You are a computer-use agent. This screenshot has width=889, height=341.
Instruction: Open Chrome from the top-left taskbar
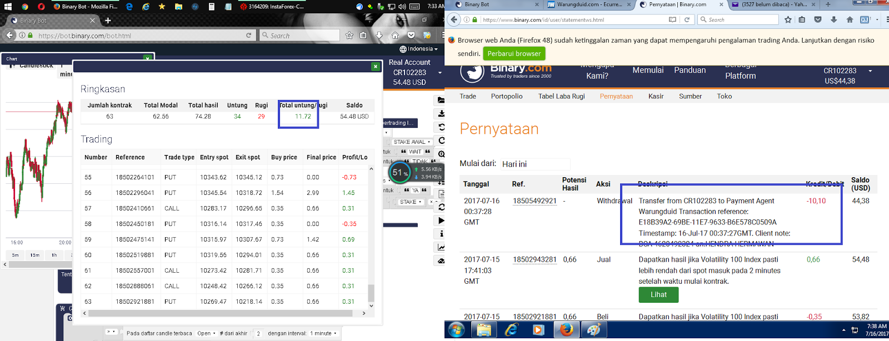[x=25, y=7]
